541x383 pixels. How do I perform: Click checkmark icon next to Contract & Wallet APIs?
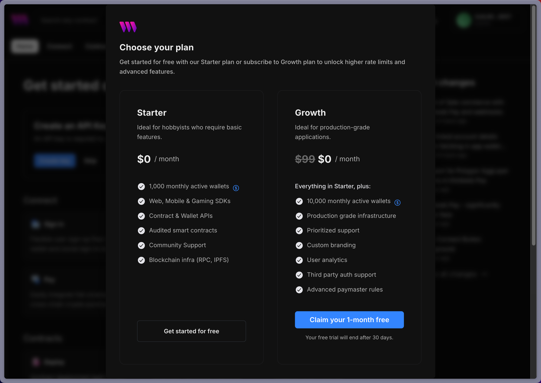(x=141, y=216)
